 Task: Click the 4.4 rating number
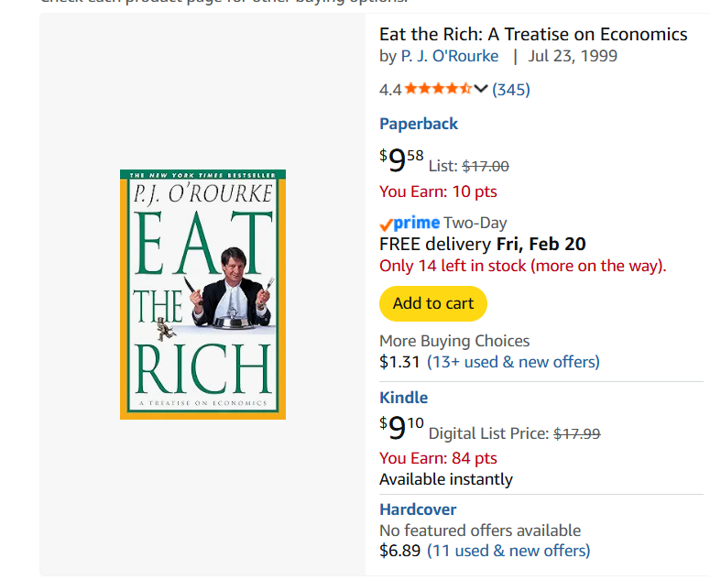(390, 89)
